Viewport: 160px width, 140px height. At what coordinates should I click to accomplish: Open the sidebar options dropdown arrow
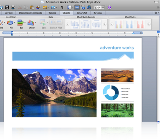[x=73, y=7]
